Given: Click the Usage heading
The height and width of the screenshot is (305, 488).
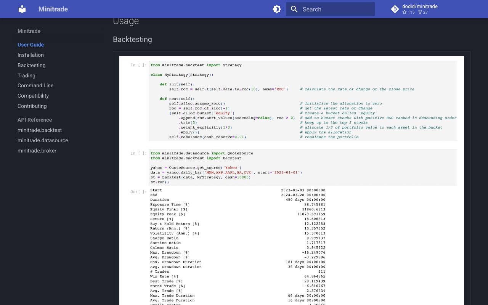Looking at the screenshot, I should [x=126, y=21].
